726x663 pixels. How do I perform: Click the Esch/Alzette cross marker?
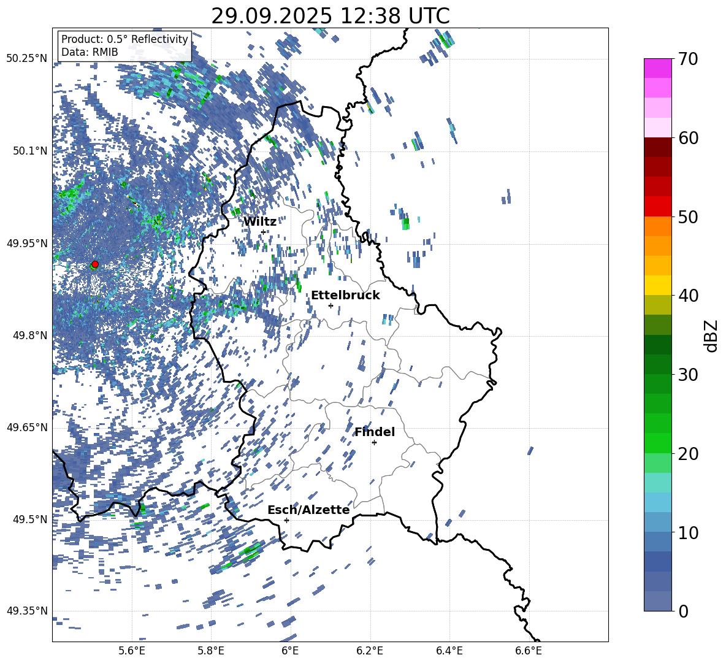coord(286,520)
